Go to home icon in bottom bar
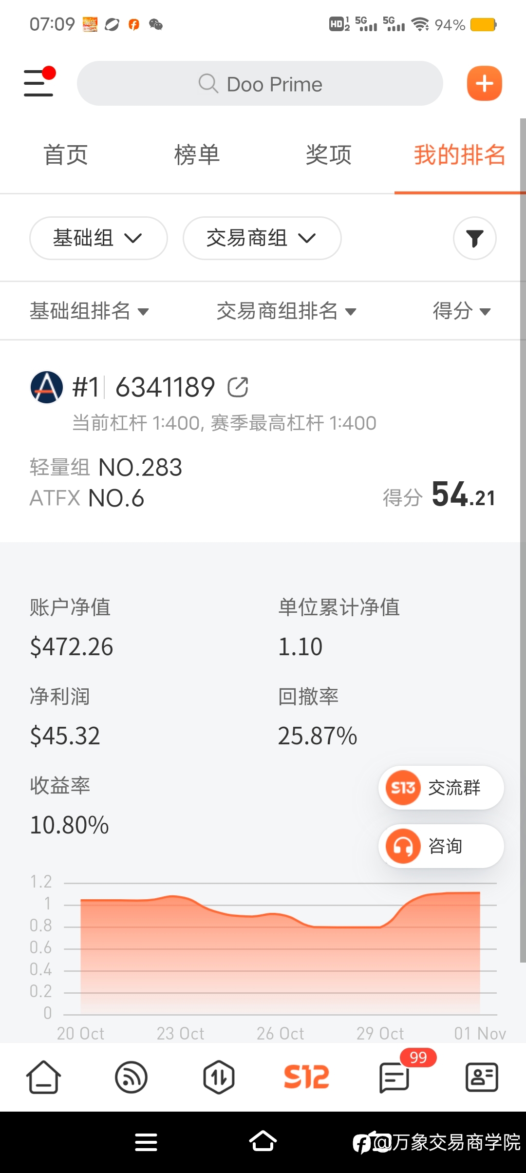The height and width of the screenshot is (1173, 526). [43, 1077]
